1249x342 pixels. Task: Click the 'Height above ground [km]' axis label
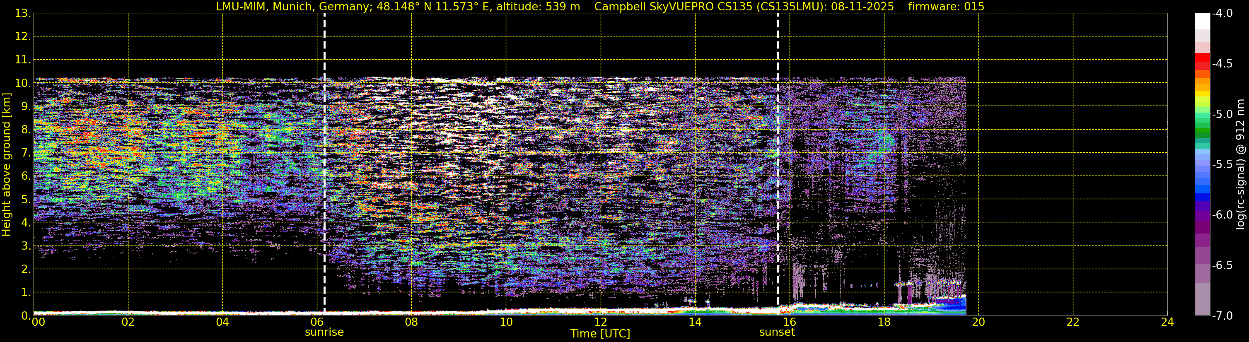pyautogui.click(x=6, y=165)
